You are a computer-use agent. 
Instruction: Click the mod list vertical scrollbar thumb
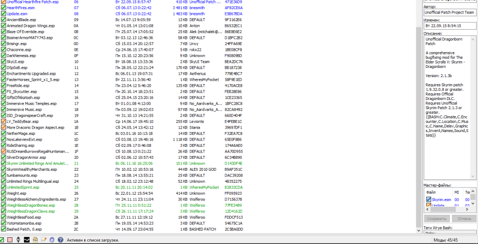[418, 126]
